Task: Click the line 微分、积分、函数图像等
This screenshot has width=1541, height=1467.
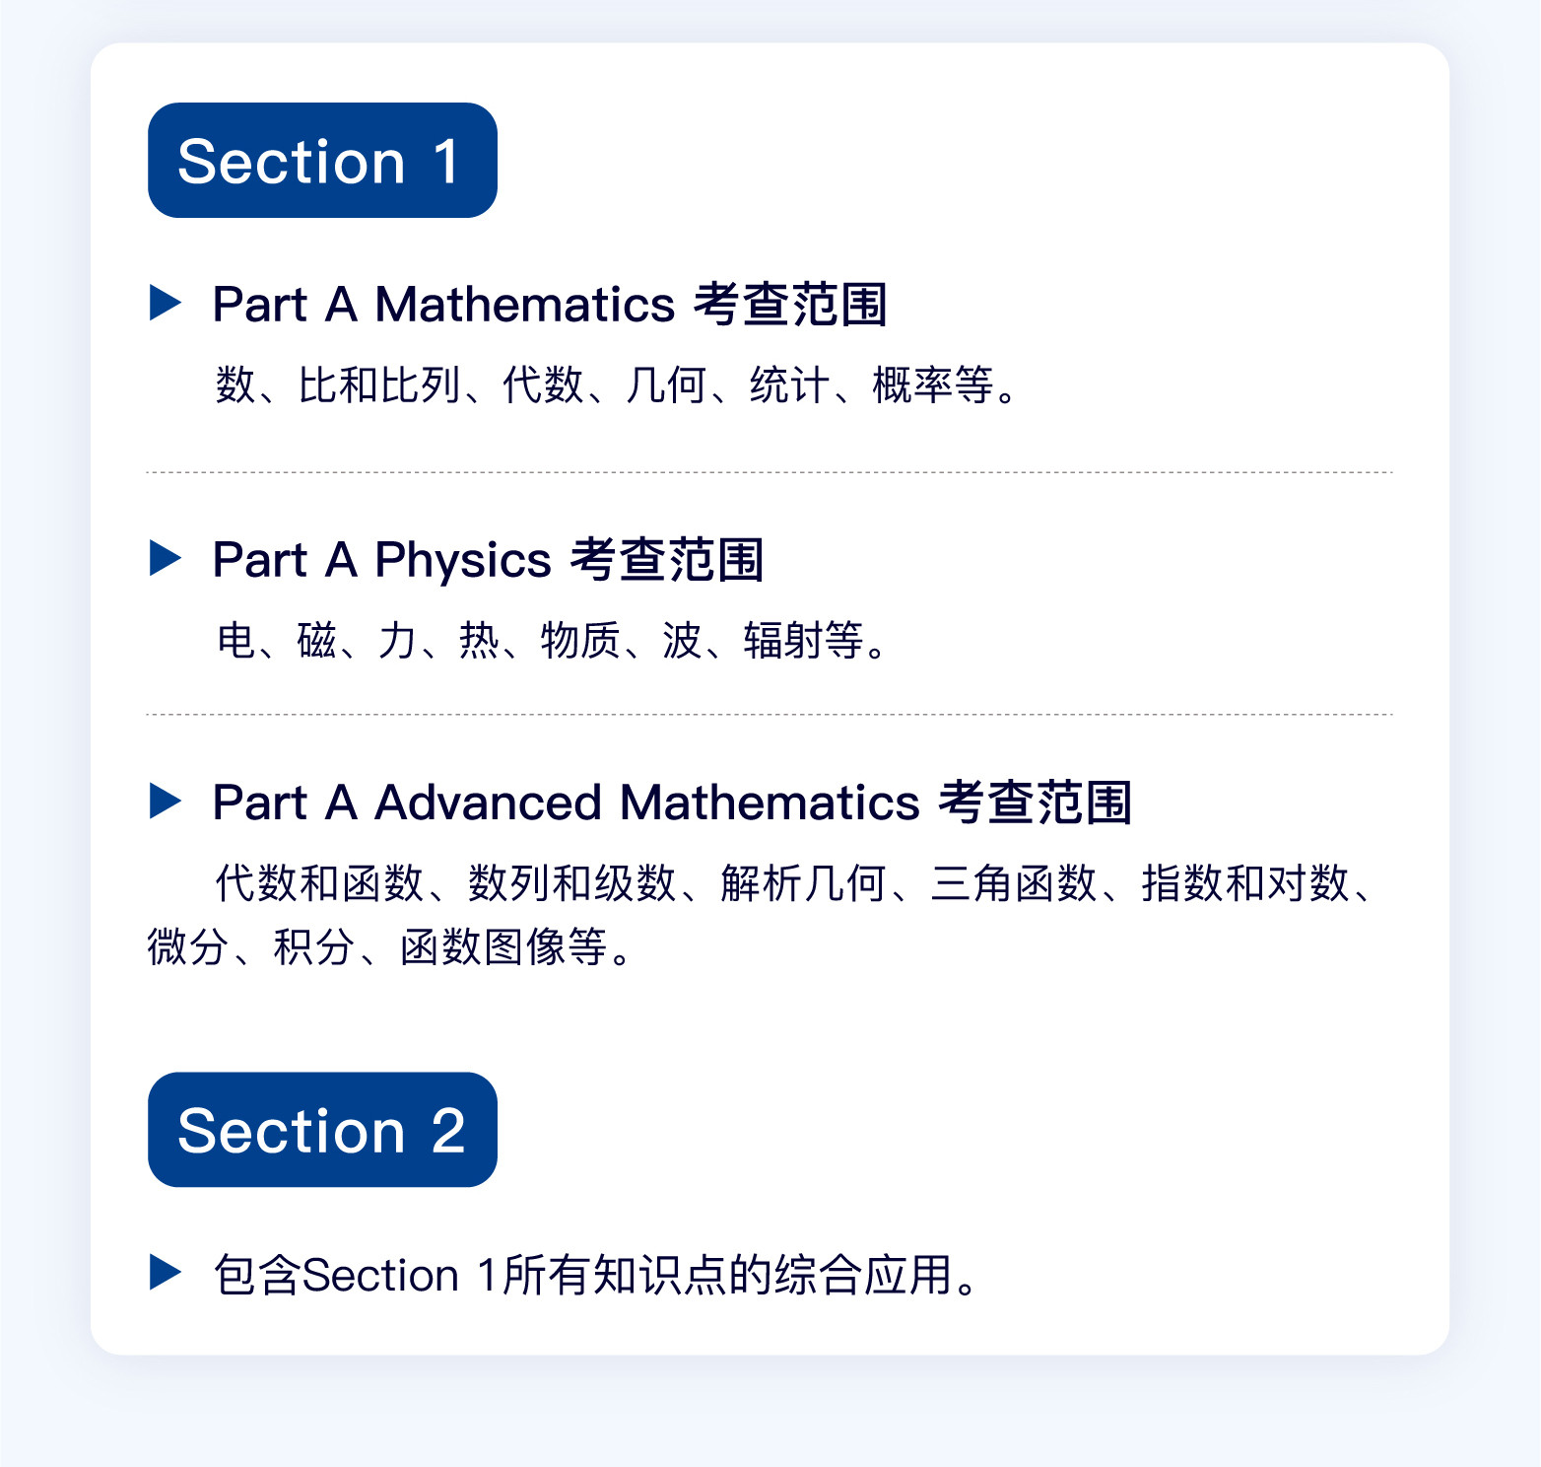Action: [389, 946]
